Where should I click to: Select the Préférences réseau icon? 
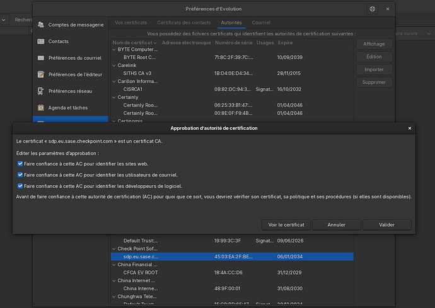[41, 91]
